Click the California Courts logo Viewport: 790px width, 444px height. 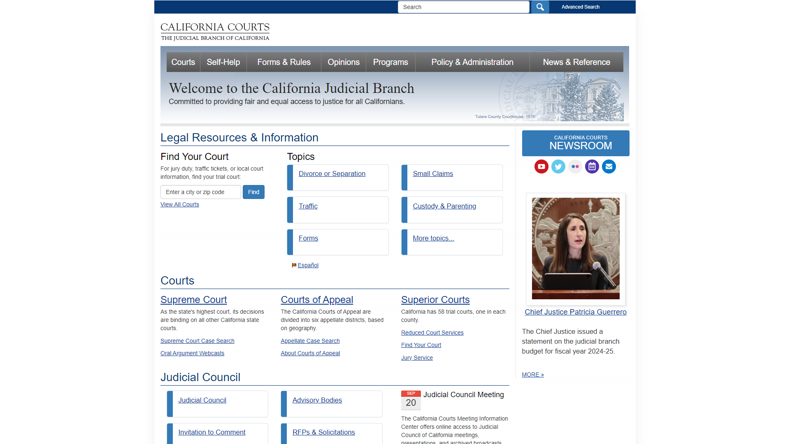point(215,32)
